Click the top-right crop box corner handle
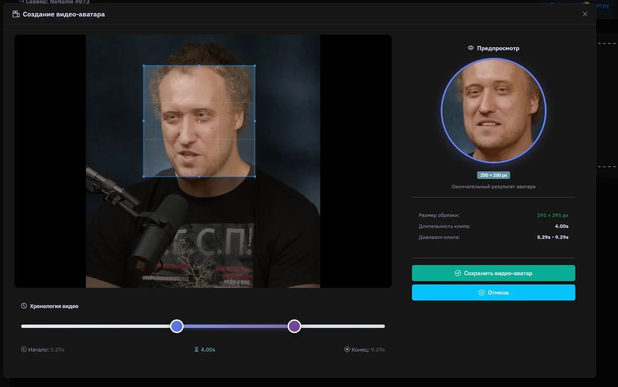 click(x=255, y=66)
